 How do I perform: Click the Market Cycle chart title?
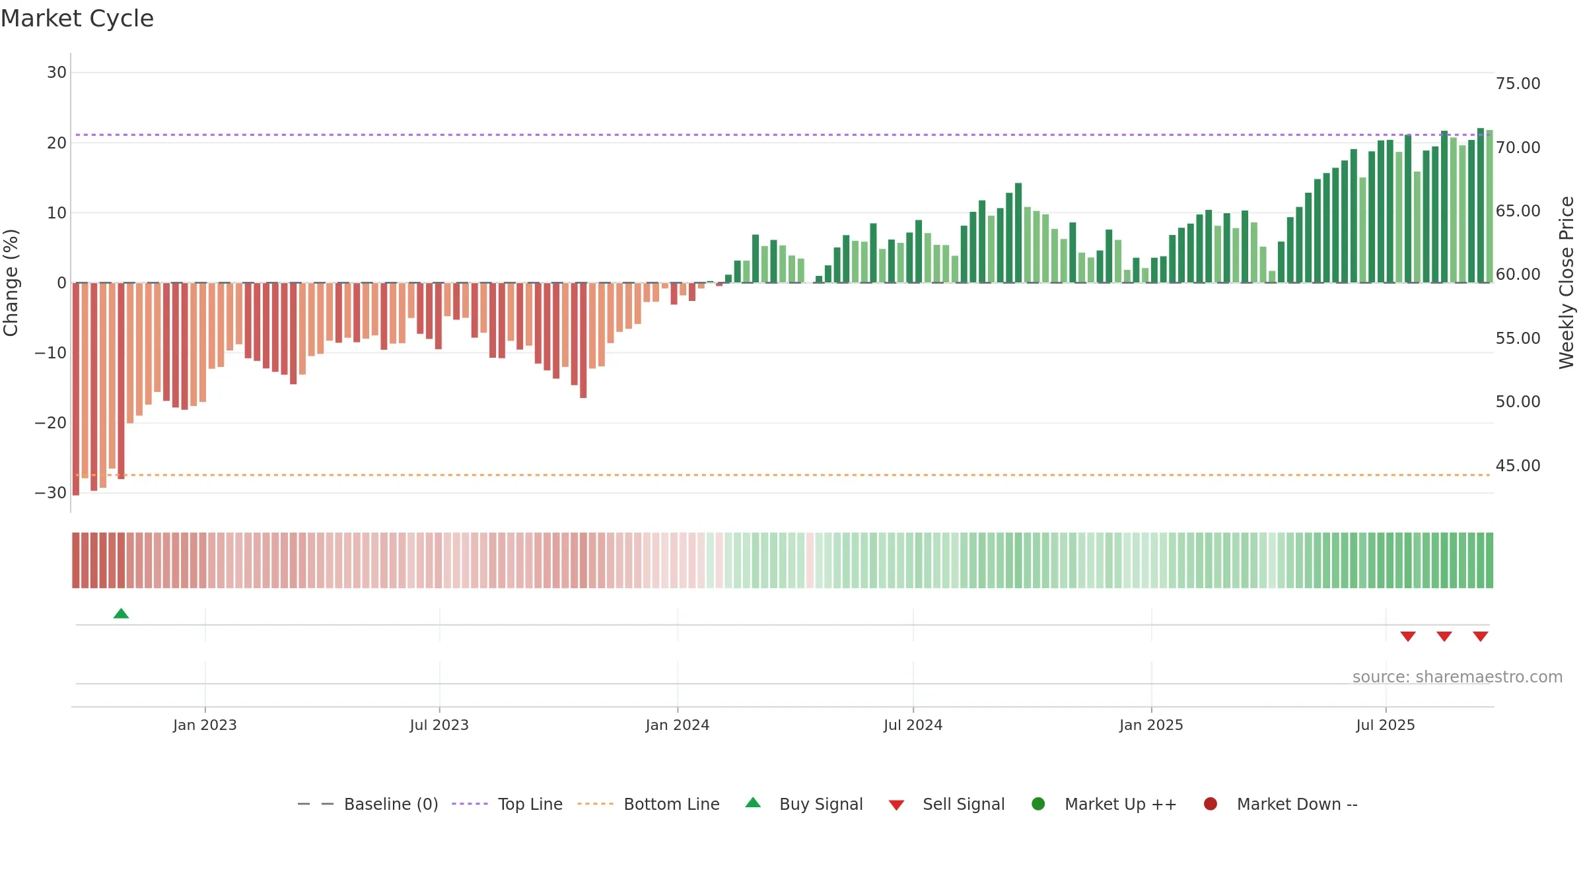tap(77, 18)
